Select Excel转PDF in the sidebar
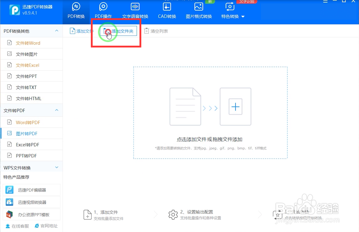The height and width of the screenshot is (232, 359). coord(31,144)
